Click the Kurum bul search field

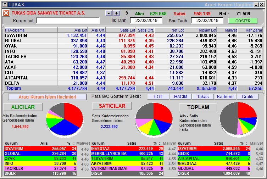click(68, 21)
